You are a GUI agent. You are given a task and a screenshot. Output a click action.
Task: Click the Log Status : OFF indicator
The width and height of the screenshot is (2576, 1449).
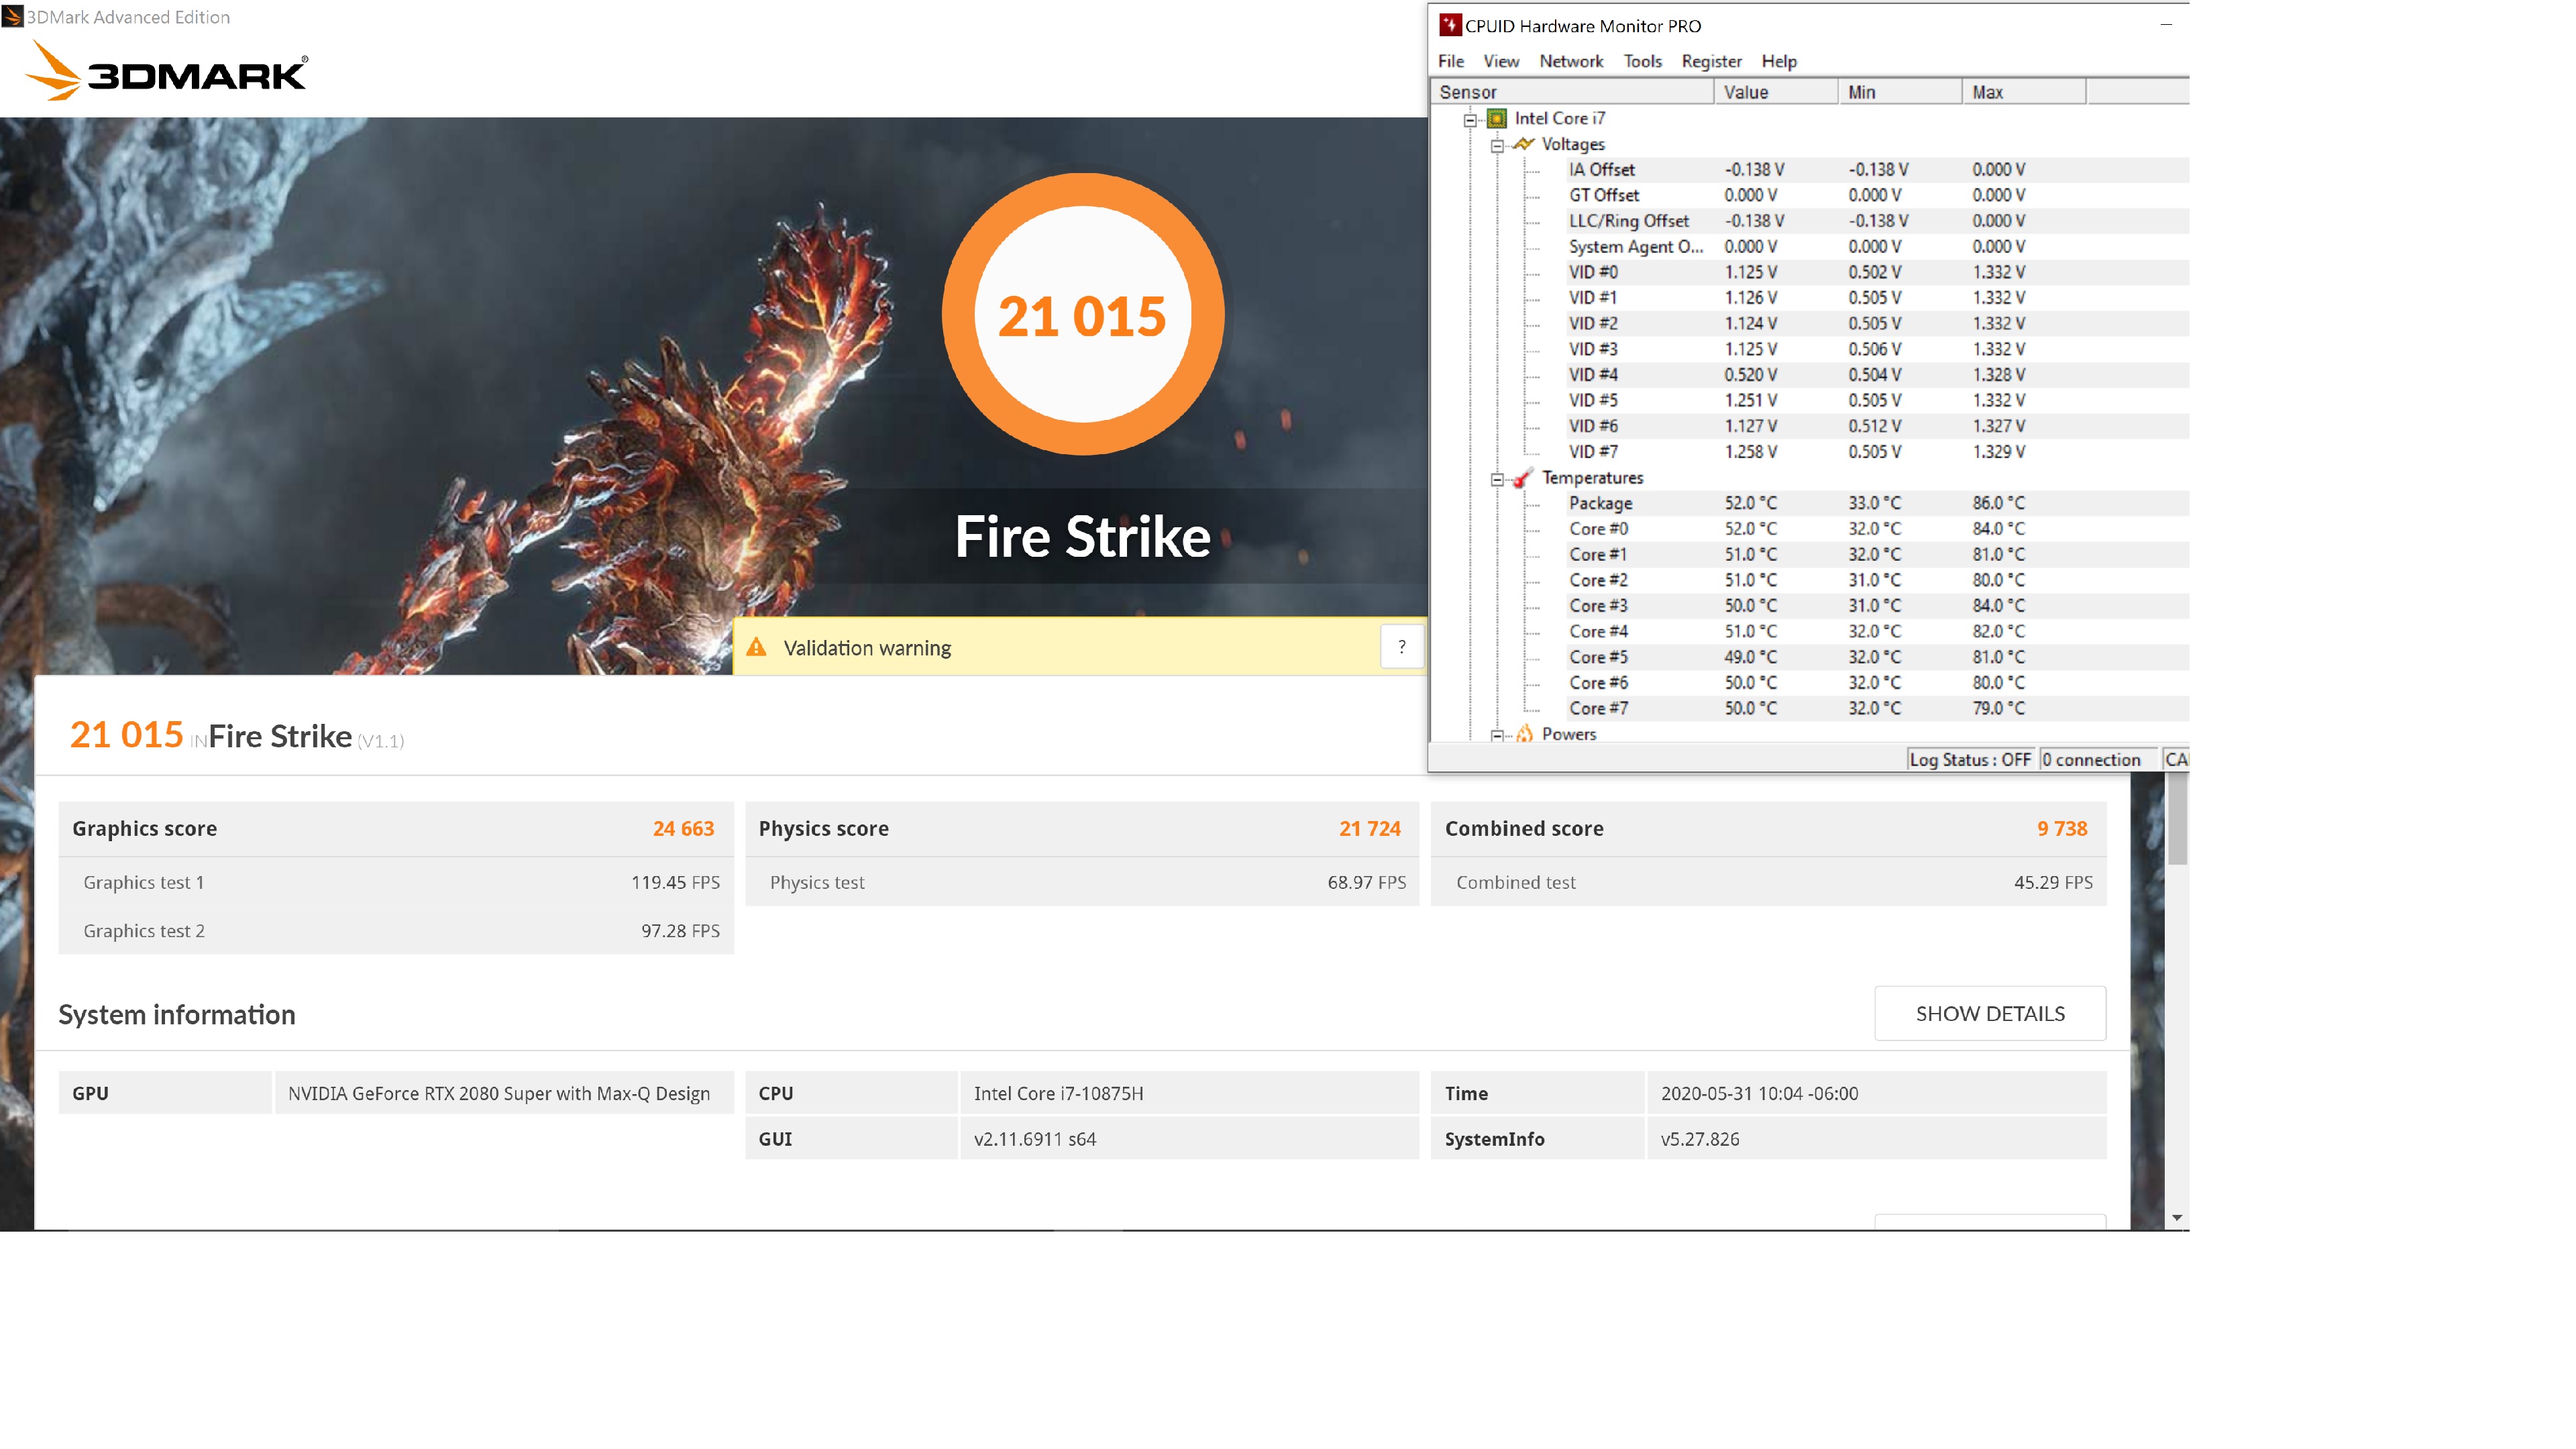pos(1970,760)
